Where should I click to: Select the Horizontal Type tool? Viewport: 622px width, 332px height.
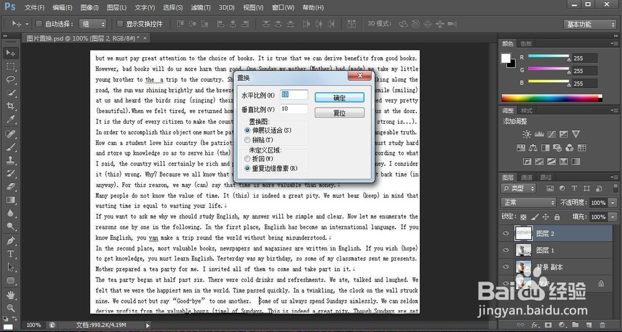tap(11, 254)
